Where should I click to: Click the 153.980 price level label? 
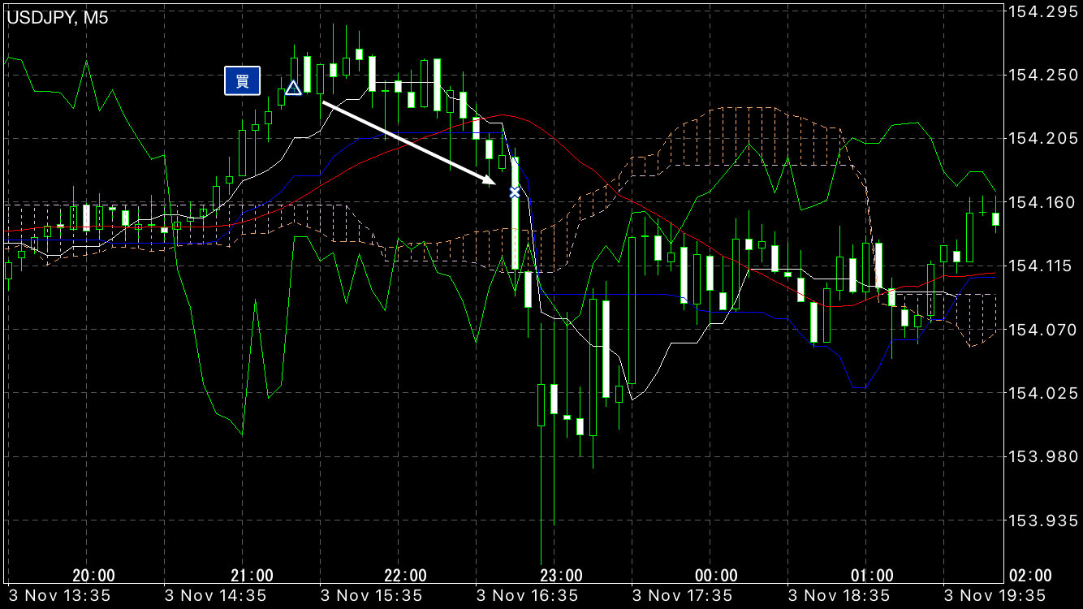[1041, 456]
